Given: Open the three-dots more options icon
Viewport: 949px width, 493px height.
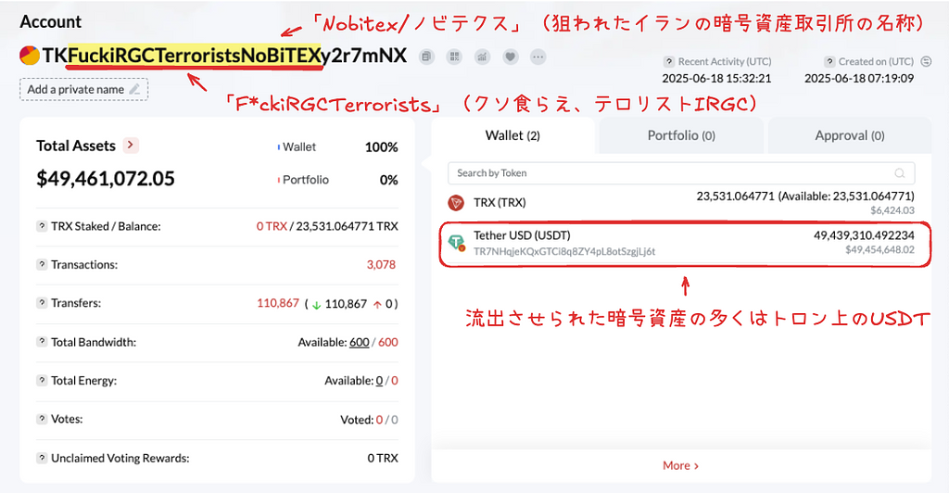Looking at the screenshot, I should tap(538, 57).
